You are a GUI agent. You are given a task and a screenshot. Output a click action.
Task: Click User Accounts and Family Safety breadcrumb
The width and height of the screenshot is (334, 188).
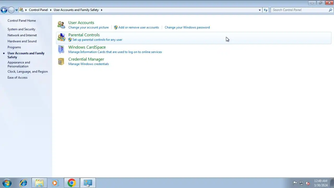coord(76,10)
